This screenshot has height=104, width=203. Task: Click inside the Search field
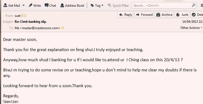coord(162,5)
